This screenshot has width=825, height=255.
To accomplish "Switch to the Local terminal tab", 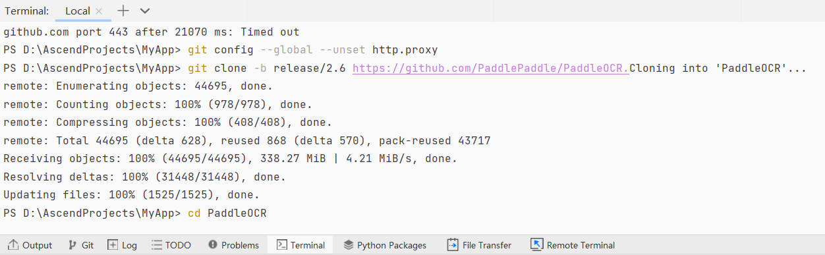I will (77, 11).
